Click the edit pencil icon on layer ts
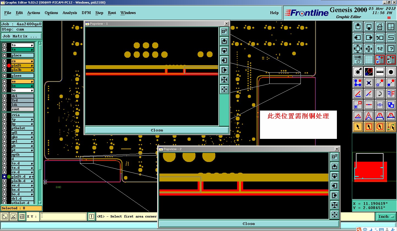The image size is (397, 231). tap(32, 50)
